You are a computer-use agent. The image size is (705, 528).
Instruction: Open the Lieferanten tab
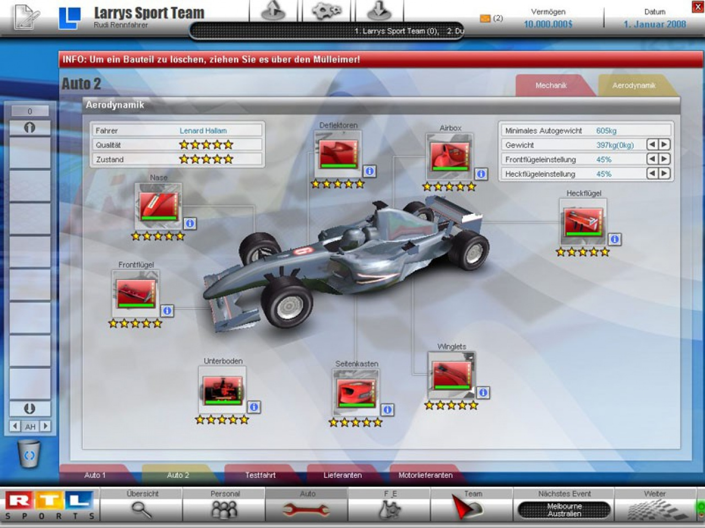click(x=343, y=475)
